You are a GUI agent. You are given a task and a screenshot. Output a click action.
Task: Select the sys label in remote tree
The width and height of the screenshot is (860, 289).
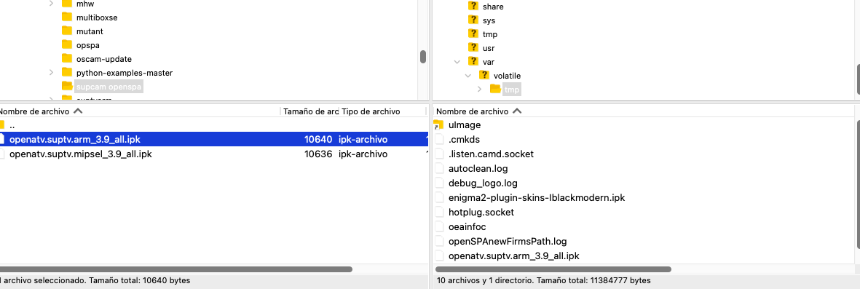[x=489, y=20]
